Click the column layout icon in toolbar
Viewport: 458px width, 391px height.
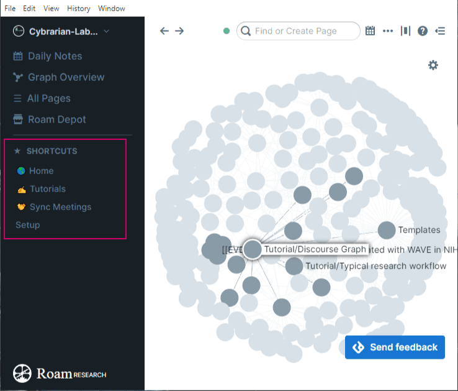(x=405, y=30)
